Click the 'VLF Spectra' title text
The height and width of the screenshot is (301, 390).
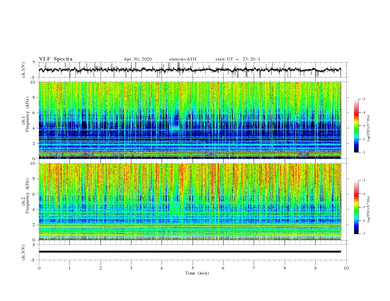pos(56,59)
